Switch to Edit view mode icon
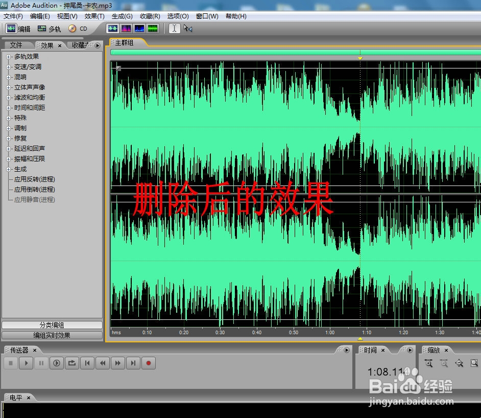Viewport: 481px width, 418px height. click(11, 29)
